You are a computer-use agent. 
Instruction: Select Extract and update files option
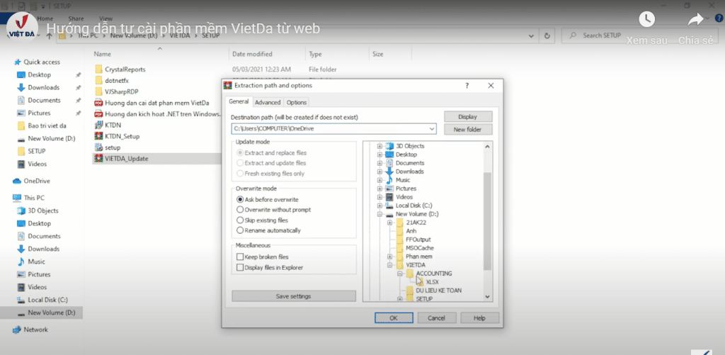(x=240, y=163)
